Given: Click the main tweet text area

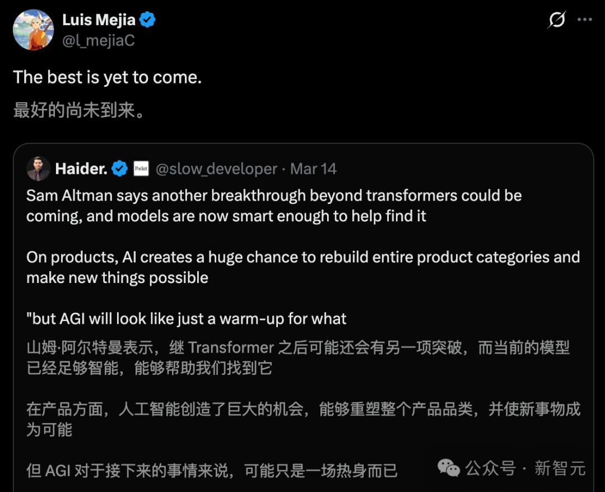Looking at the screenshot, I should (106, 77).
